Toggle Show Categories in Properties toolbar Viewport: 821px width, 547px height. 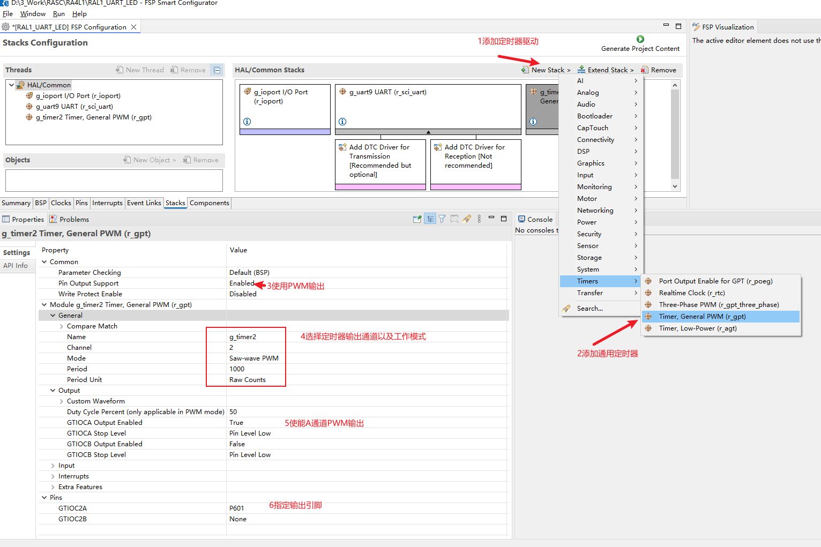click(430, 219)
